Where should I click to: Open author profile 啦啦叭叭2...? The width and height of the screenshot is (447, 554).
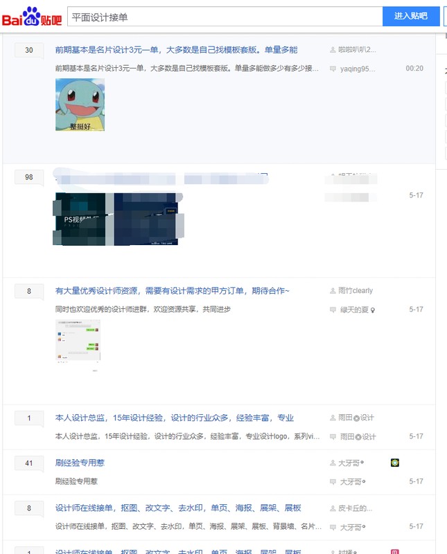(x=357, y=50)
